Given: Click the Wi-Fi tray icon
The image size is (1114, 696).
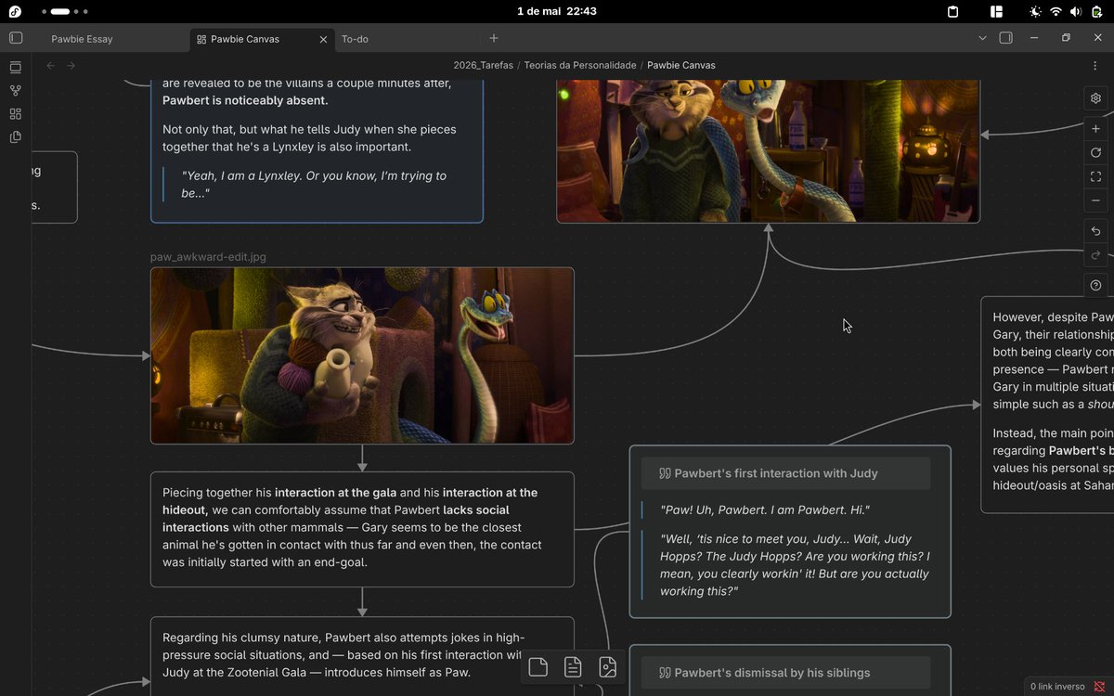Looking at the screenshot, I should click(x=1056, y=11).
